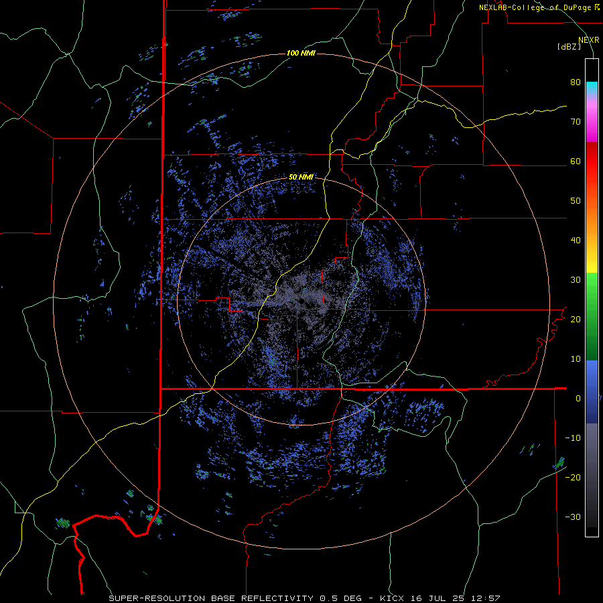Click the 50 NMI range ring label
The width and height of the screenshot is (603, 603).
point(301,178)
